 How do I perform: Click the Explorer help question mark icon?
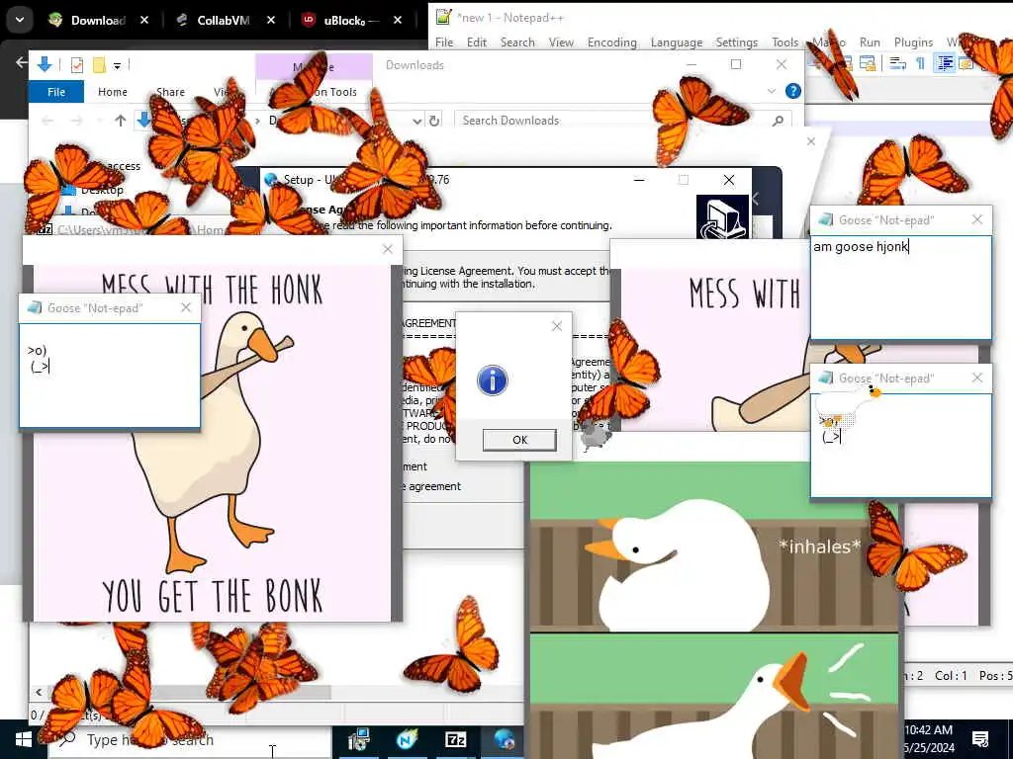pos(793,91)
